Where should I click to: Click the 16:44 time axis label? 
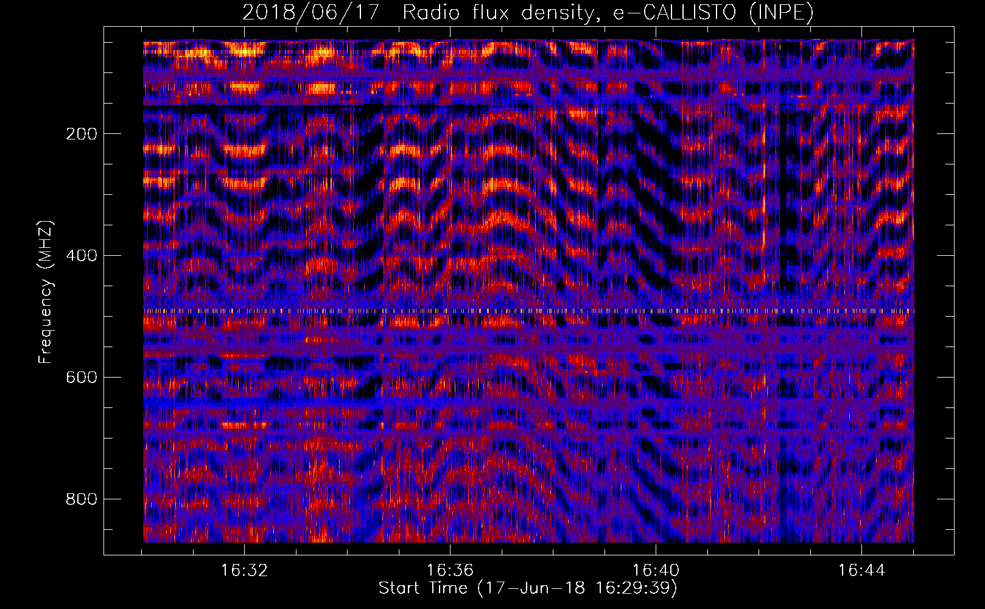(x=861, y=571)
